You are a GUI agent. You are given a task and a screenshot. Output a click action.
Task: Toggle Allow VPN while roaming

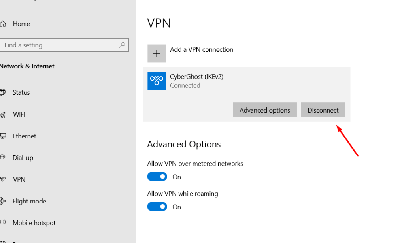point(157,207)
